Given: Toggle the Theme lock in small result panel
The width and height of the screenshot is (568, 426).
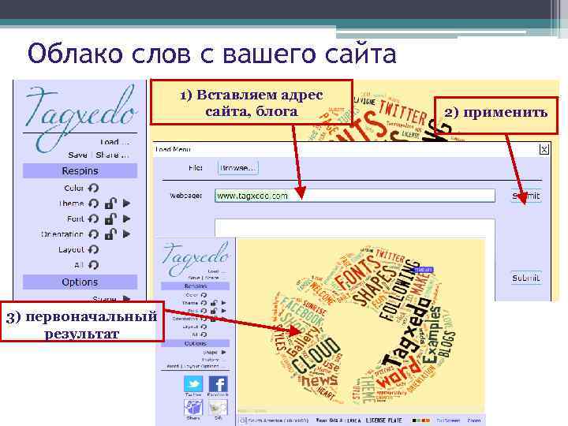Looking at the screenshot, I should click(214, 302).
